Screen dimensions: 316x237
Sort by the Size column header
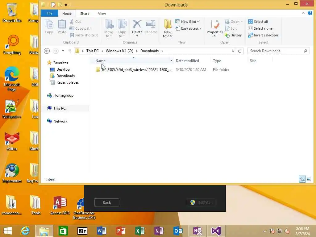pos(253,61)
